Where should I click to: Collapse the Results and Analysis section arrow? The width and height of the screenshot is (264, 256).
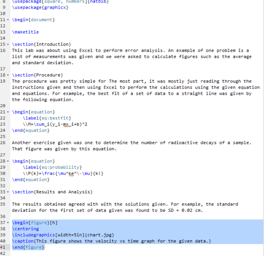8,192
